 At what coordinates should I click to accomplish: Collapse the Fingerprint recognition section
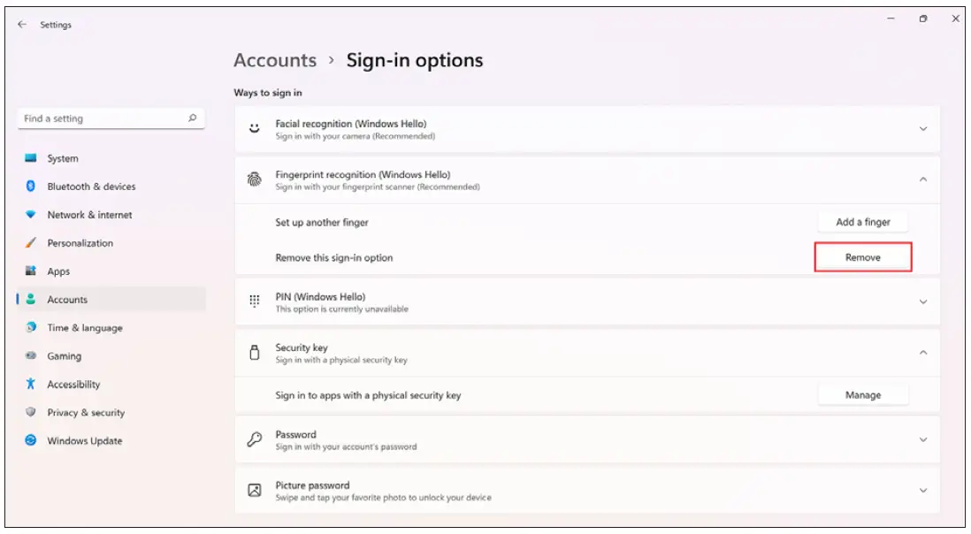pos(922,179)
